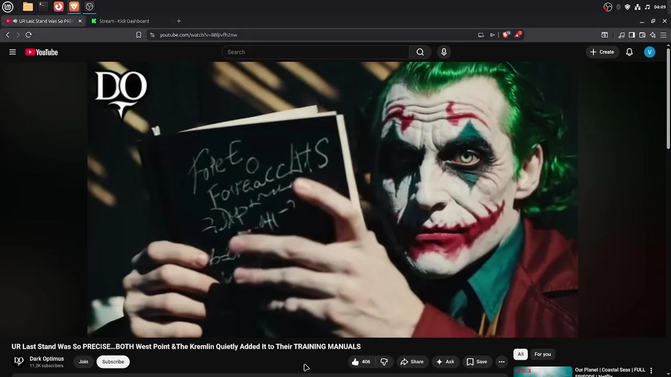Open site settings icon in address bar
The image size is (671, 377).
click(152, 35)
